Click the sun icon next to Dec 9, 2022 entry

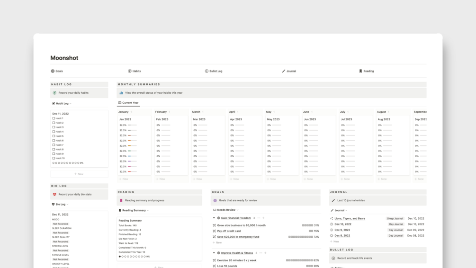[332, 230]
